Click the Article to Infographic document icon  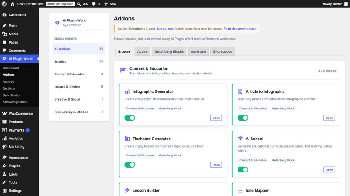[240, 91]
